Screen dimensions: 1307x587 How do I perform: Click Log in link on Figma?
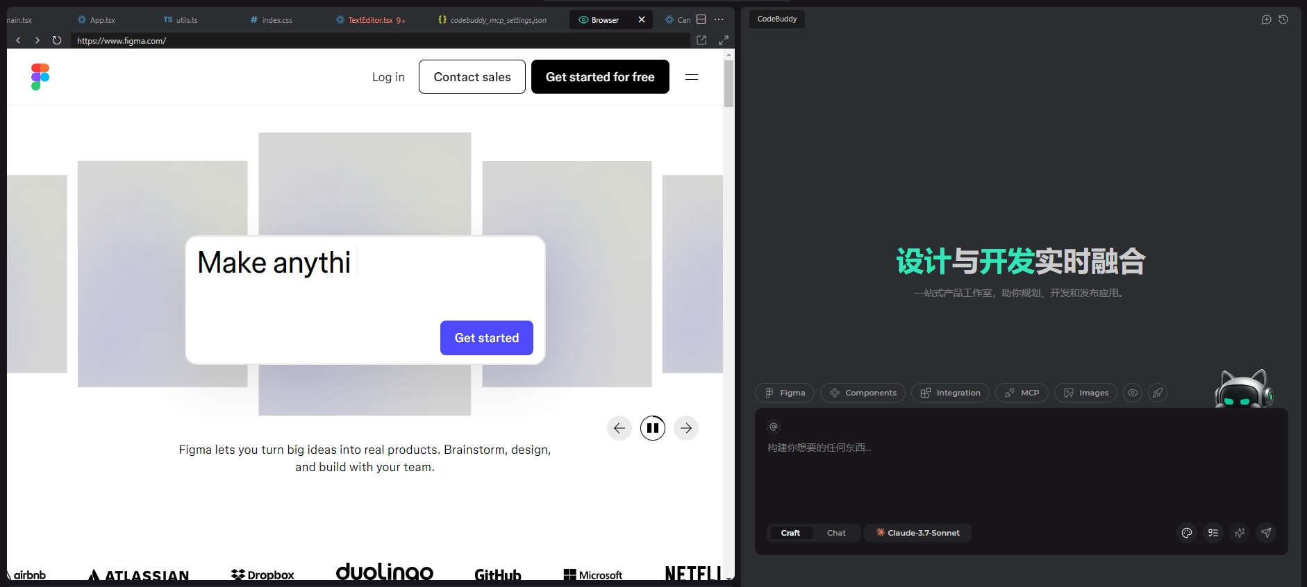[388, 77]
